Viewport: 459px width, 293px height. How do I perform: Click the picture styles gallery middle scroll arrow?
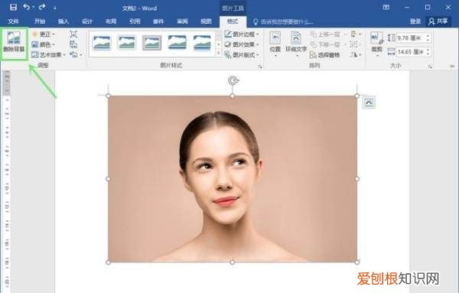pos(219,44)
